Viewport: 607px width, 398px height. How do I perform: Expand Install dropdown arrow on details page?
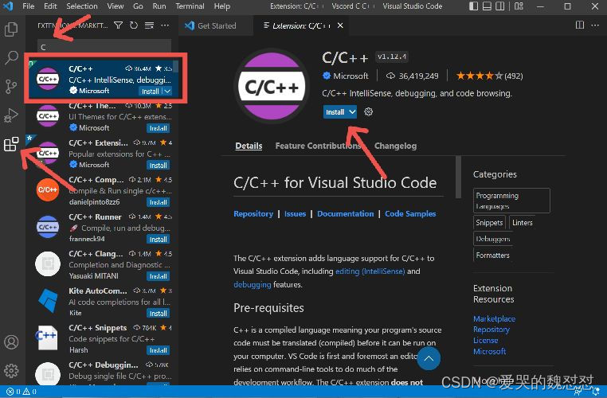tap(352, 112)
